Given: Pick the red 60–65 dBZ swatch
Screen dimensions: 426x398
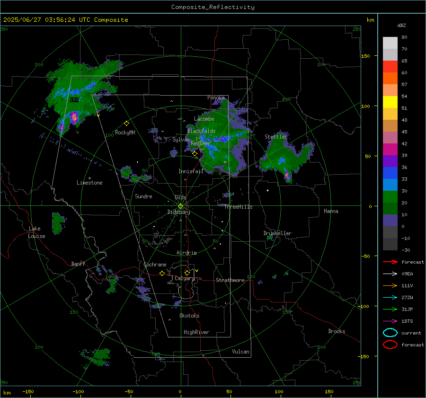Looking at the screenshot, I should pyautogui.click(x=390, y=67).
